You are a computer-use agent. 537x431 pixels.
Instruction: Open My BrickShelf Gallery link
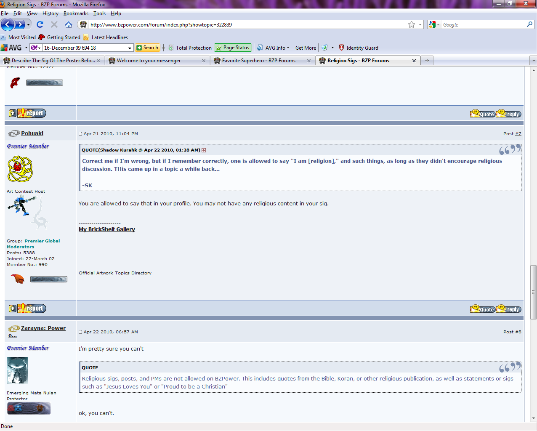[x=107, y=229]
